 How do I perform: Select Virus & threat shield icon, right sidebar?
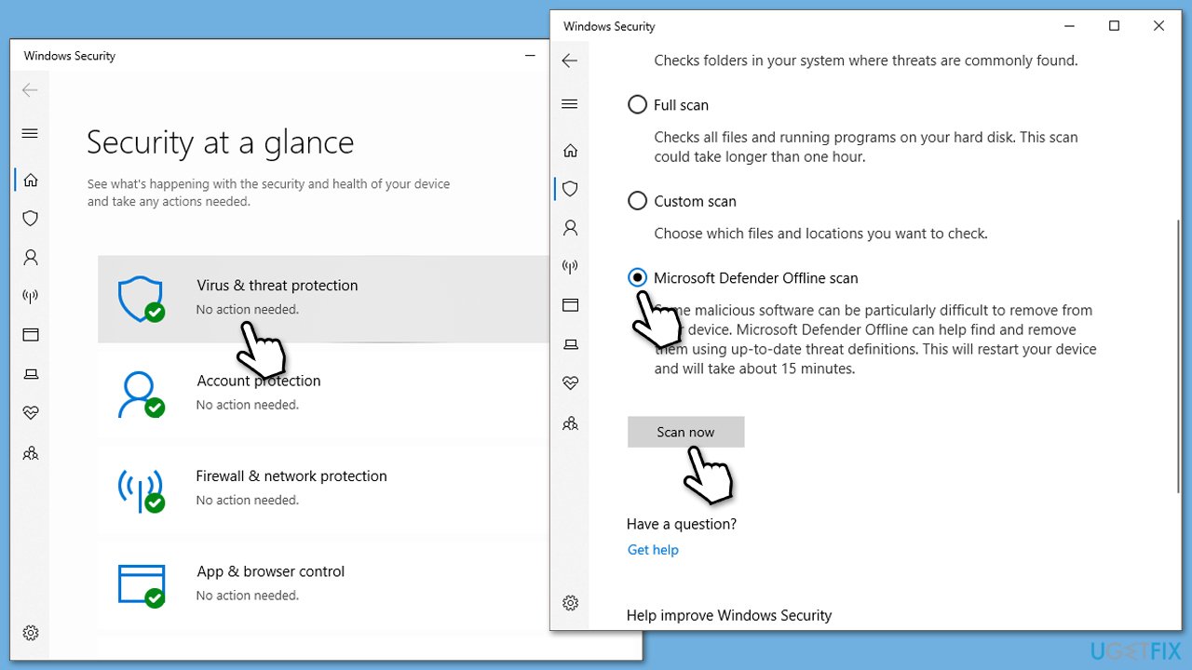pyautogui.click(x=571, y=189)
